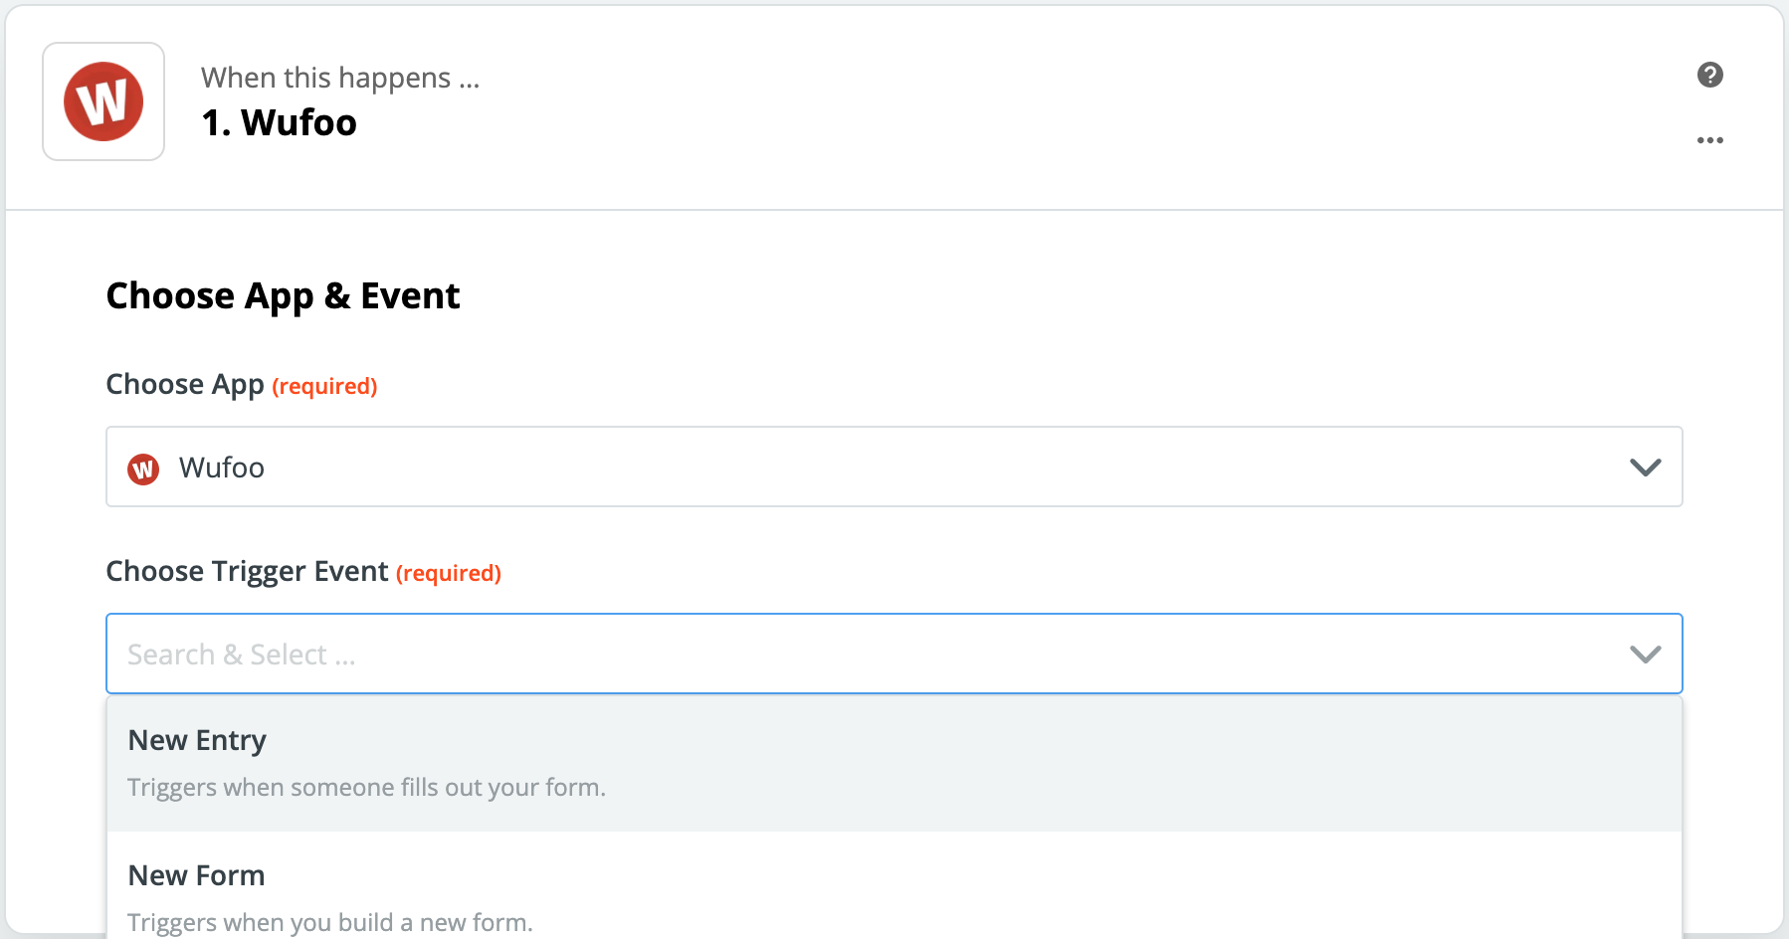Collapse the Choose Trigger Event dropdown arrow
1789x939 pixels.
pyautogui.click(x=1644, y=654)
